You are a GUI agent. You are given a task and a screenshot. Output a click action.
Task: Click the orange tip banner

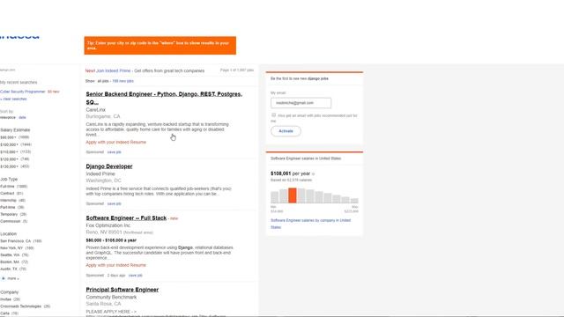point(160,45)
